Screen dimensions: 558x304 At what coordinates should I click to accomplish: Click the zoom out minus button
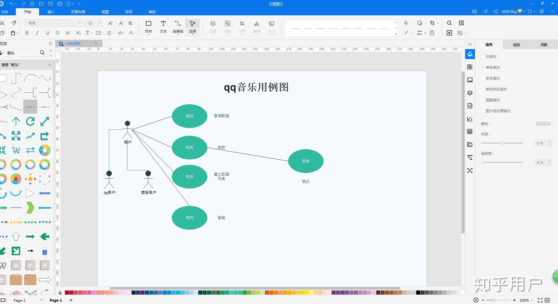[483, 300]
